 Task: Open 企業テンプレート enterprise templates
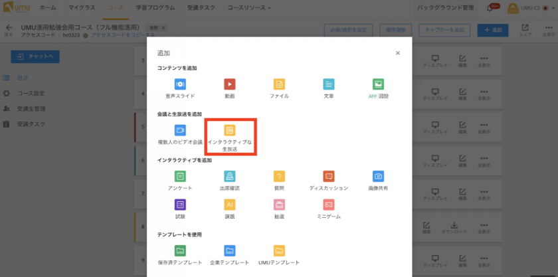click(x=230, y=251)
